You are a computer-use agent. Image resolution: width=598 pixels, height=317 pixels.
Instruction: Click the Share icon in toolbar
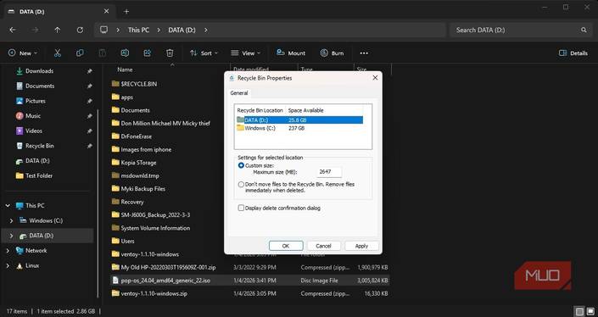(148, 53)
